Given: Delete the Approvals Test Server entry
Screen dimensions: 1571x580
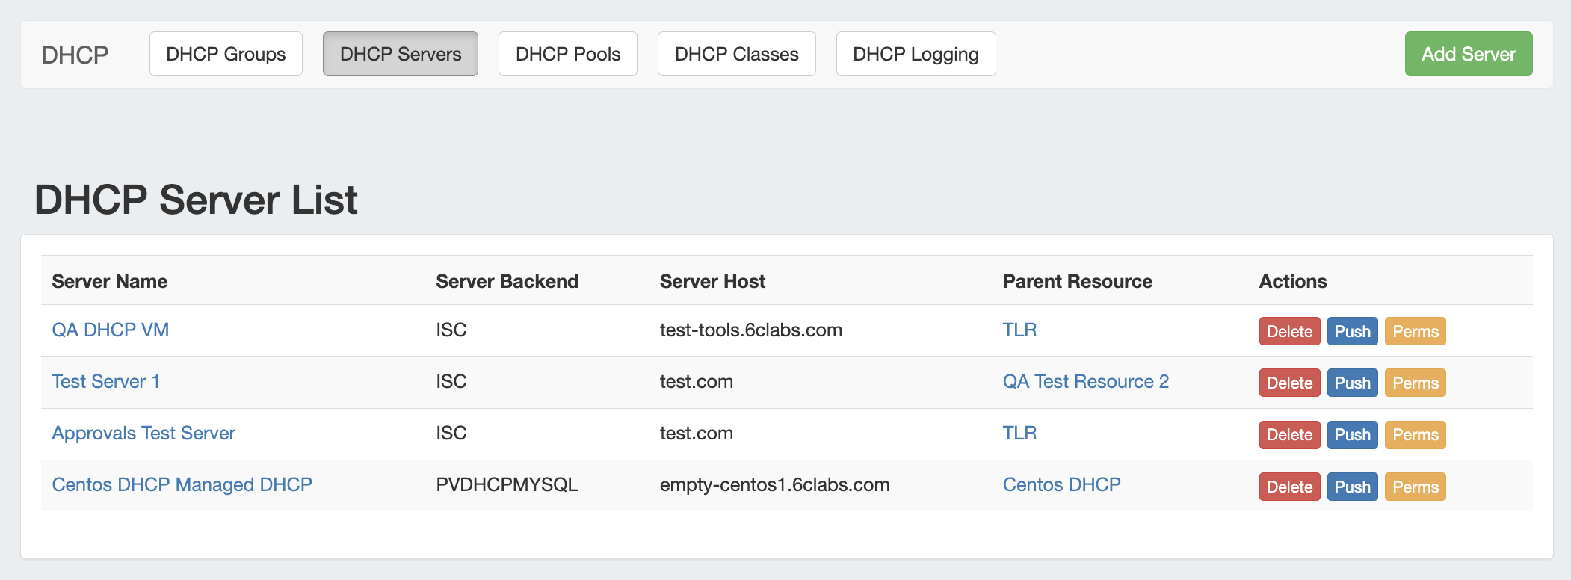Looking at the screenshot, I should [x=1289, y=435].
